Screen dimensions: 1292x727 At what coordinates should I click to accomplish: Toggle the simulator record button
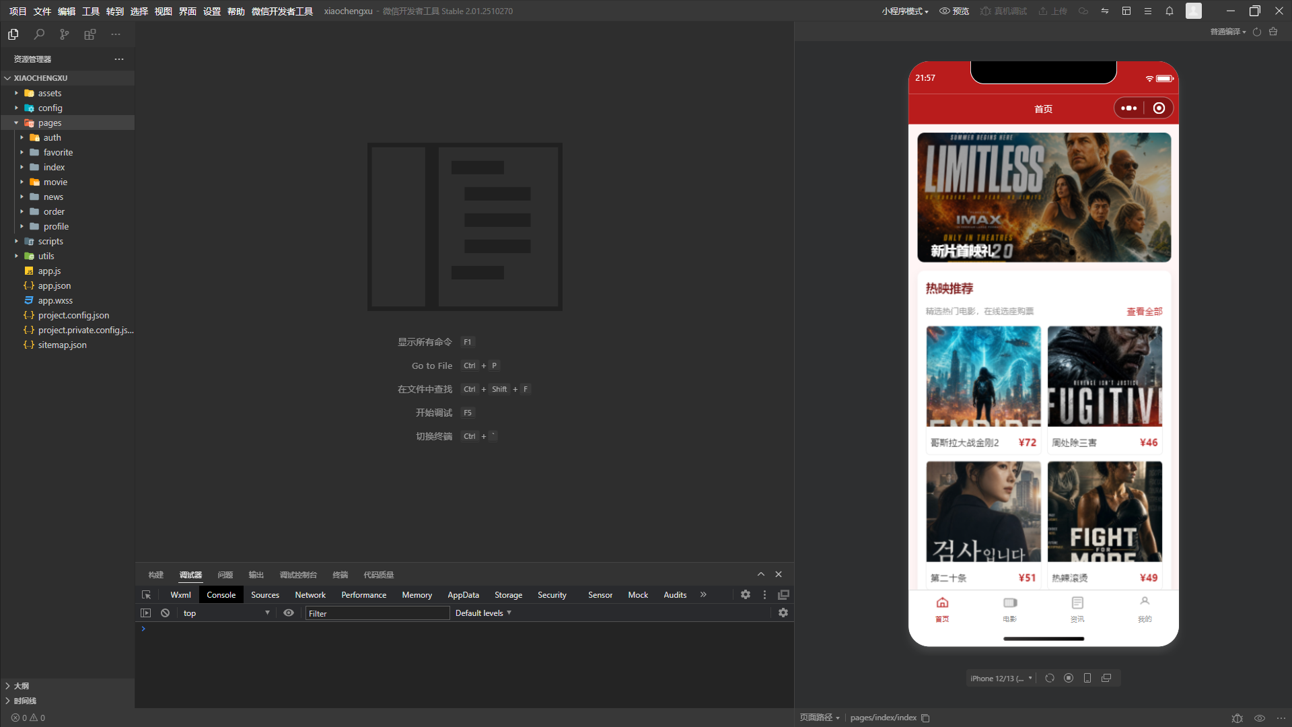tap(1069, 679)
